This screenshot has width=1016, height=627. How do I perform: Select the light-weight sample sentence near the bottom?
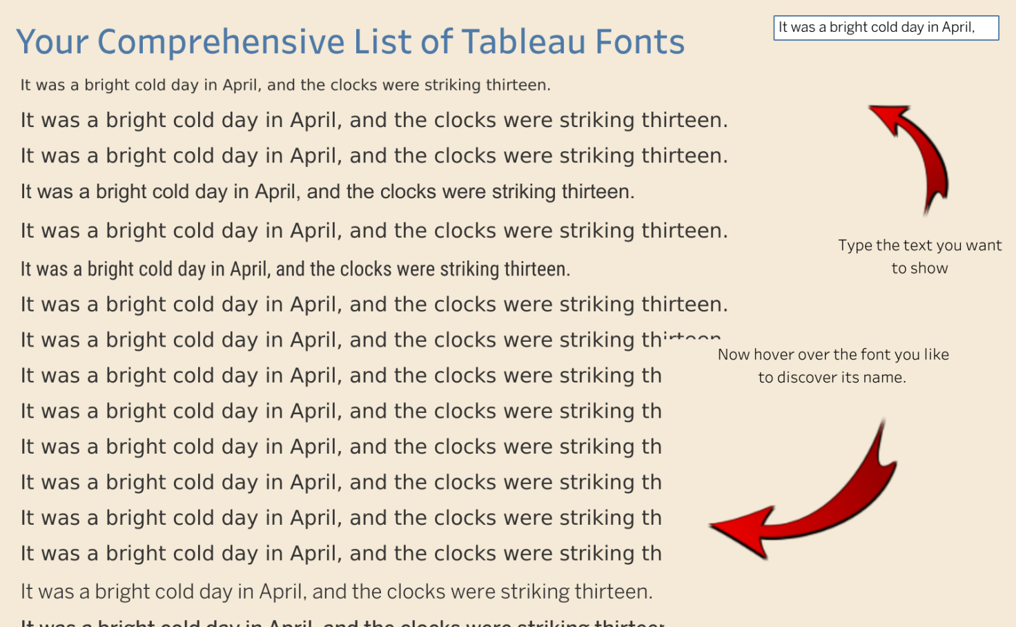(336, 592)
